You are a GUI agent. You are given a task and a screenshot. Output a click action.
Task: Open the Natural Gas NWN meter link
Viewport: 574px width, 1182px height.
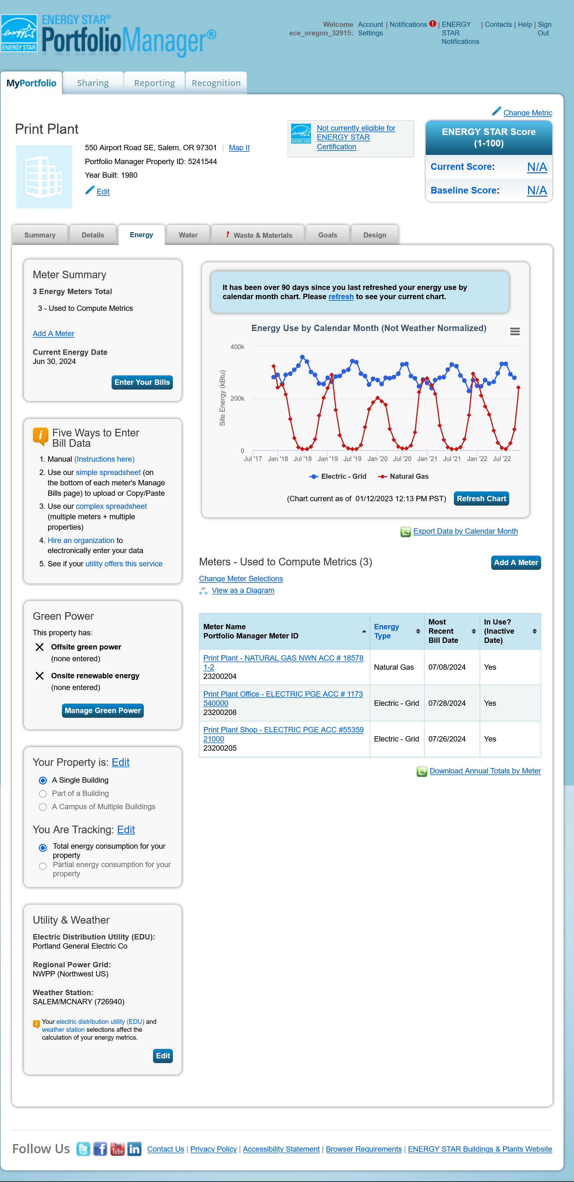pos(283,662)
